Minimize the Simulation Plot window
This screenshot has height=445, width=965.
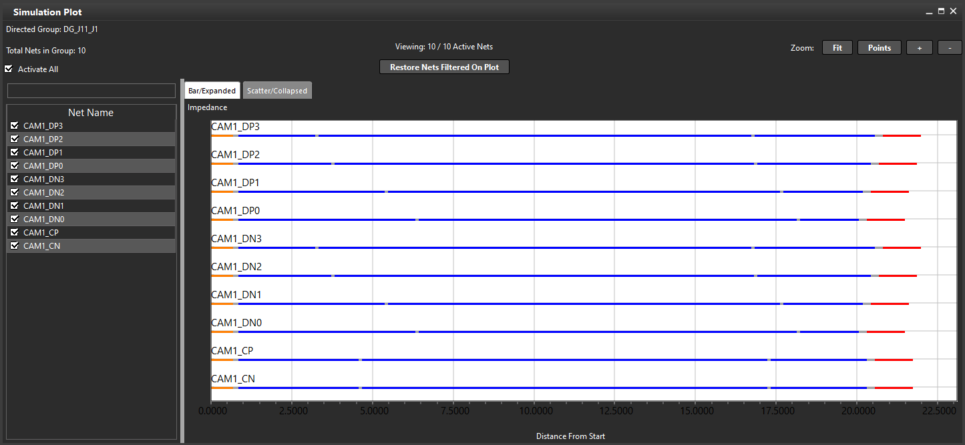tap(928, 11)
